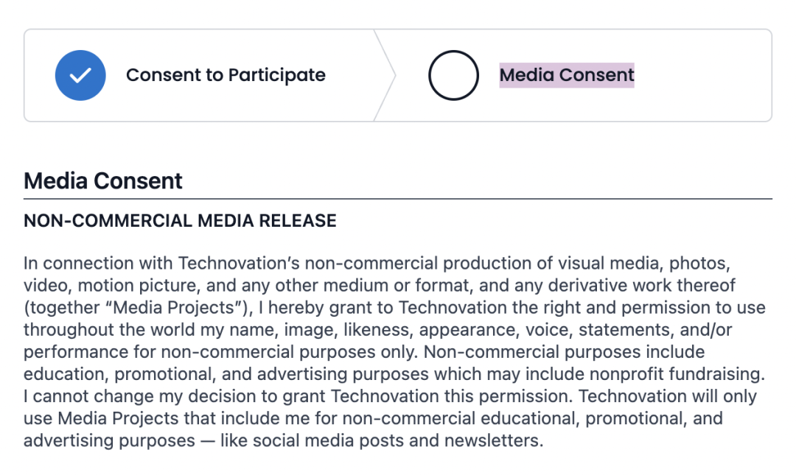Click the phrase "derivative work thereof"
This screenshot has height=475, width=796.
(x=652, y=286)
